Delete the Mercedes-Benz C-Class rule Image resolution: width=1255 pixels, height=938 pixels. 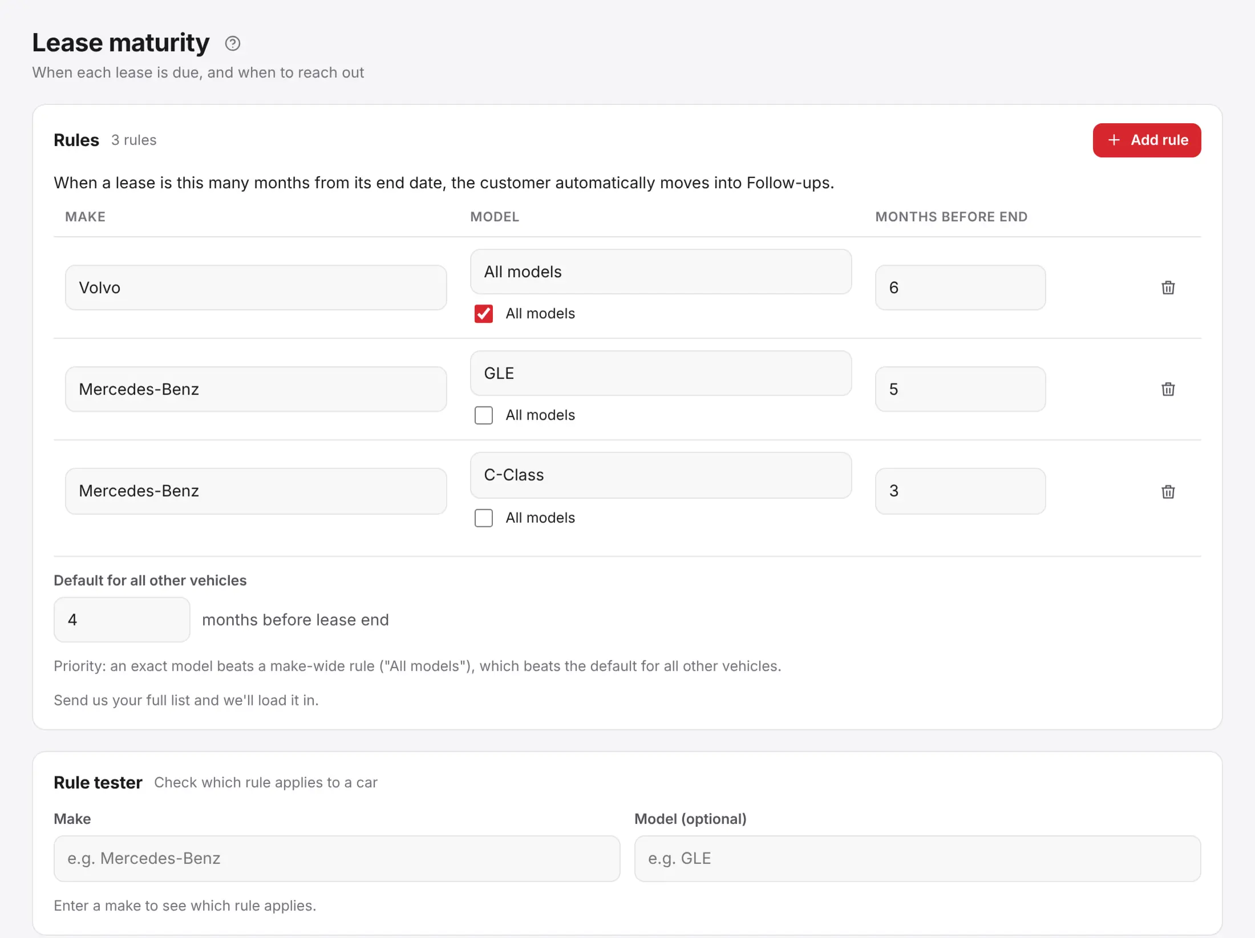1168,492
